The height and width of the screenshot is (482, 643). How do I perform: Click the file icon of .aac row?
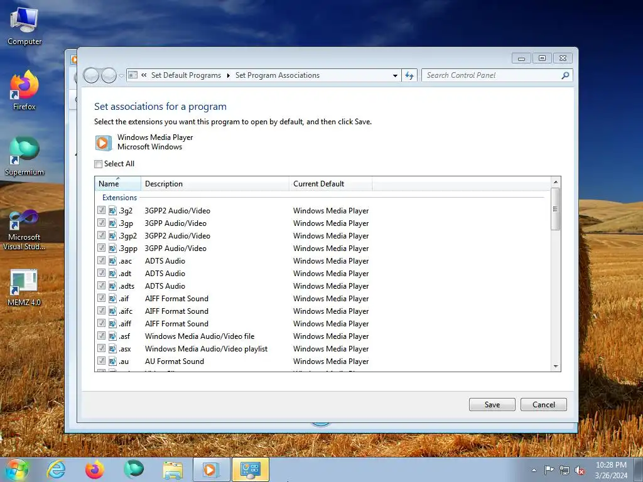[x=112, y=260]
